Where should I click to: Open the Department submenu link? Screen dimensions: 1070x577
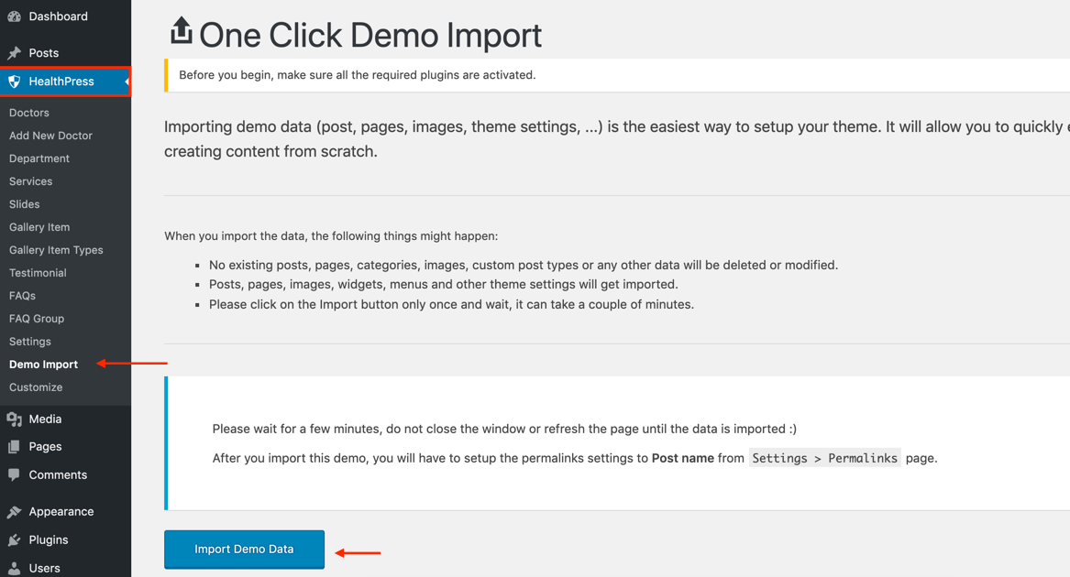click(x=39, y=158)
